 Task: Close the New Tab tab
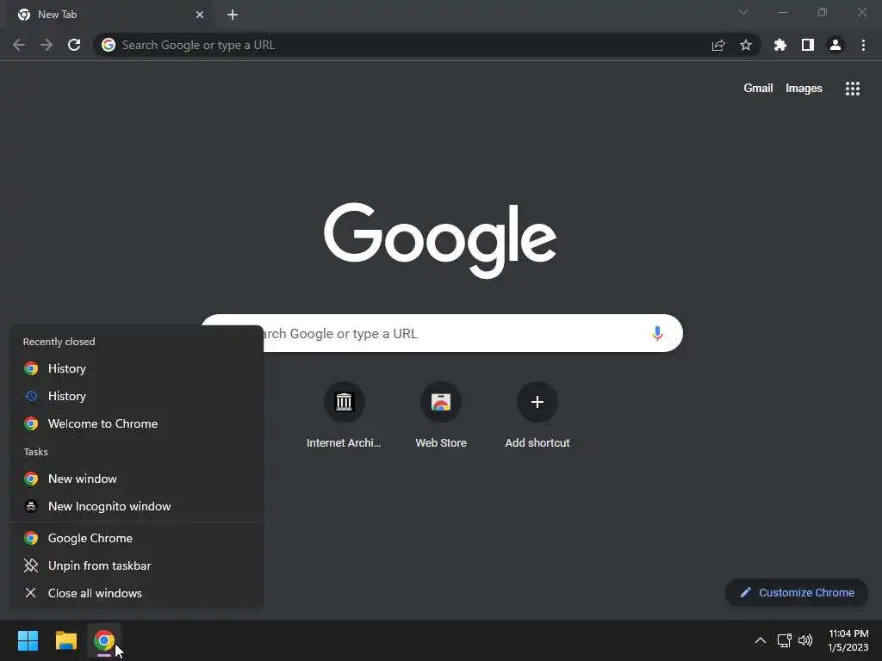pyautogui.click(x=200, y=15)
